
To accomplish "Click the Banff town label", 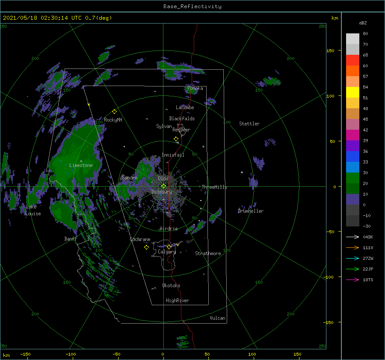I will coord(71,239).
